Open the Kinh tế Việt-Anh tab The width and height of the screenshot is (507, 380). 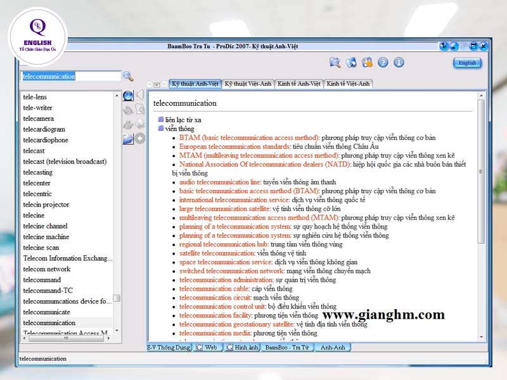point(348,84)
